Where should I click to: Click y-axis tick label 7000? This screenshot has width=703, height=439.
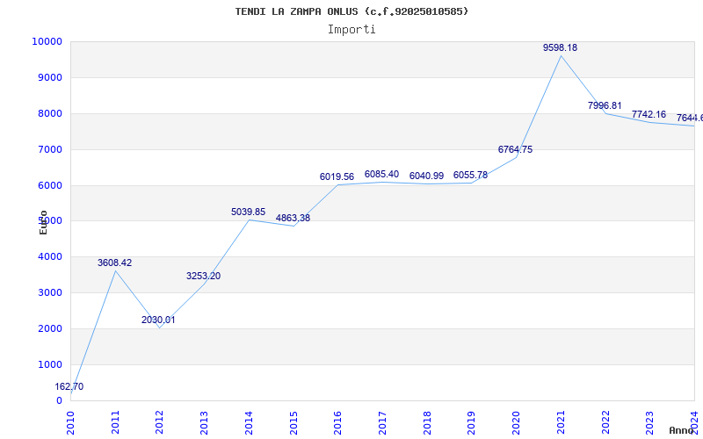pyautogui.click(x=49, y=149)
